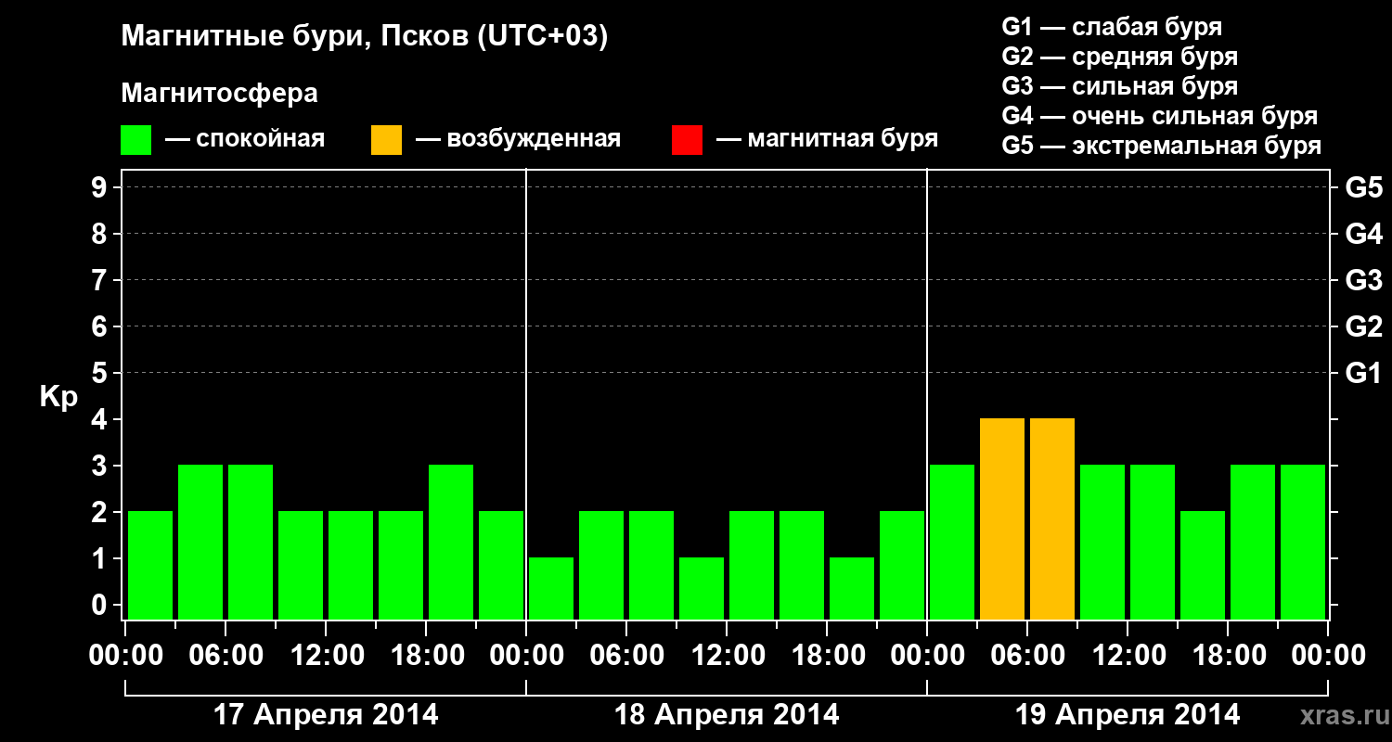Click the green 'спокойная' legend swatch
The height and width of the screenshot is (742, 1392).
[x=135, y=140]
